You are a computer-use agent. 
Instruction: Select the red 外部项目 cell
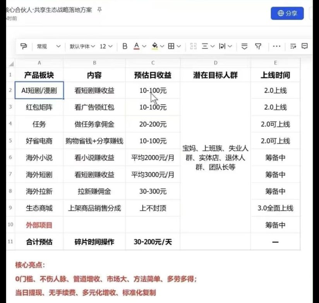click(x=39, y=225)
